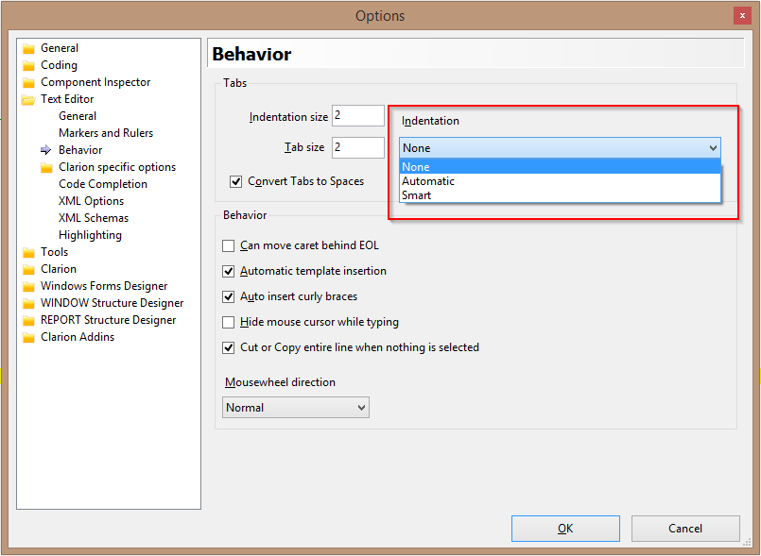Open the Mousewheel direction dropdown
Screen dimensions: 761x556
pos(296,407)
